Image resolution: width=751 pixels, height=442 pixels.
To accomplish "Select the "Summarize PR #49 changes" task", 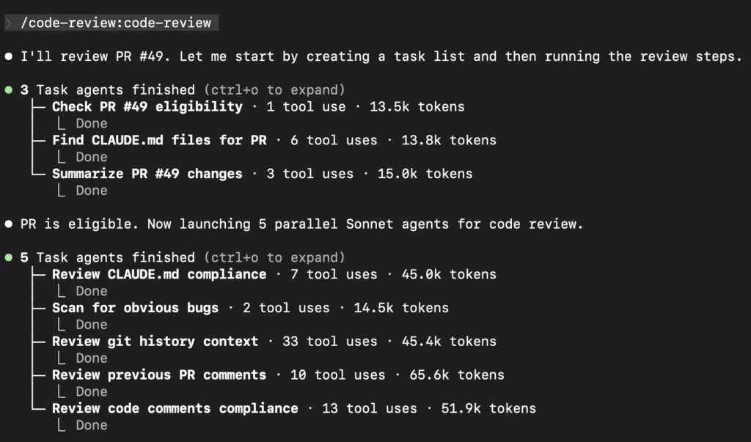I will [x=147, y=174].
